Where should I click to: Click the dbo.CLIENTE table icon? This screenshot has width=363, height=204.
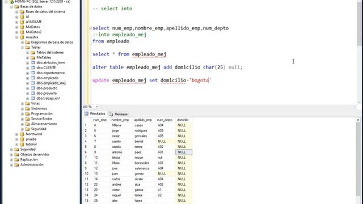[x=33, y=68]
